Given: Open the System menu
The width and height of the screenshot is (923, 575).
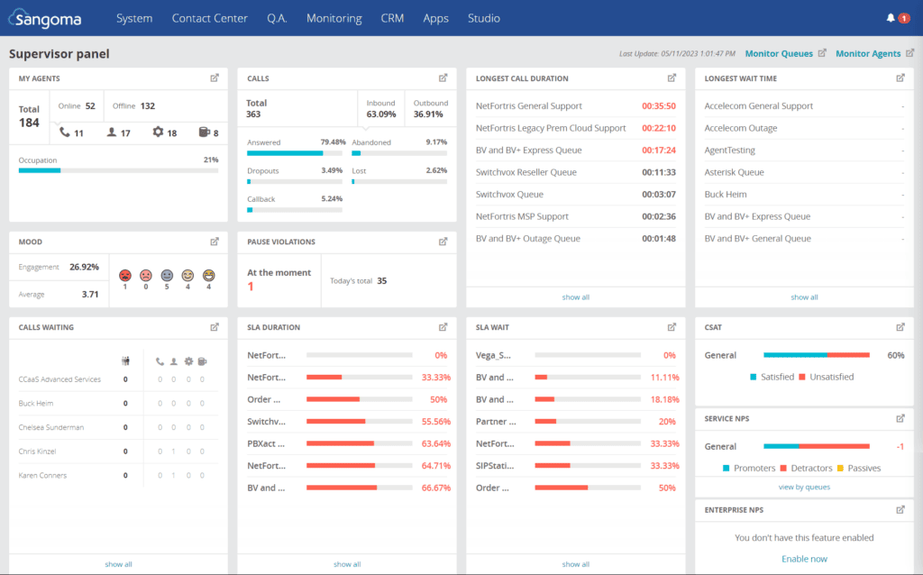Looking at the screenshot, I should pyautogui.click(x=134, y=18).
